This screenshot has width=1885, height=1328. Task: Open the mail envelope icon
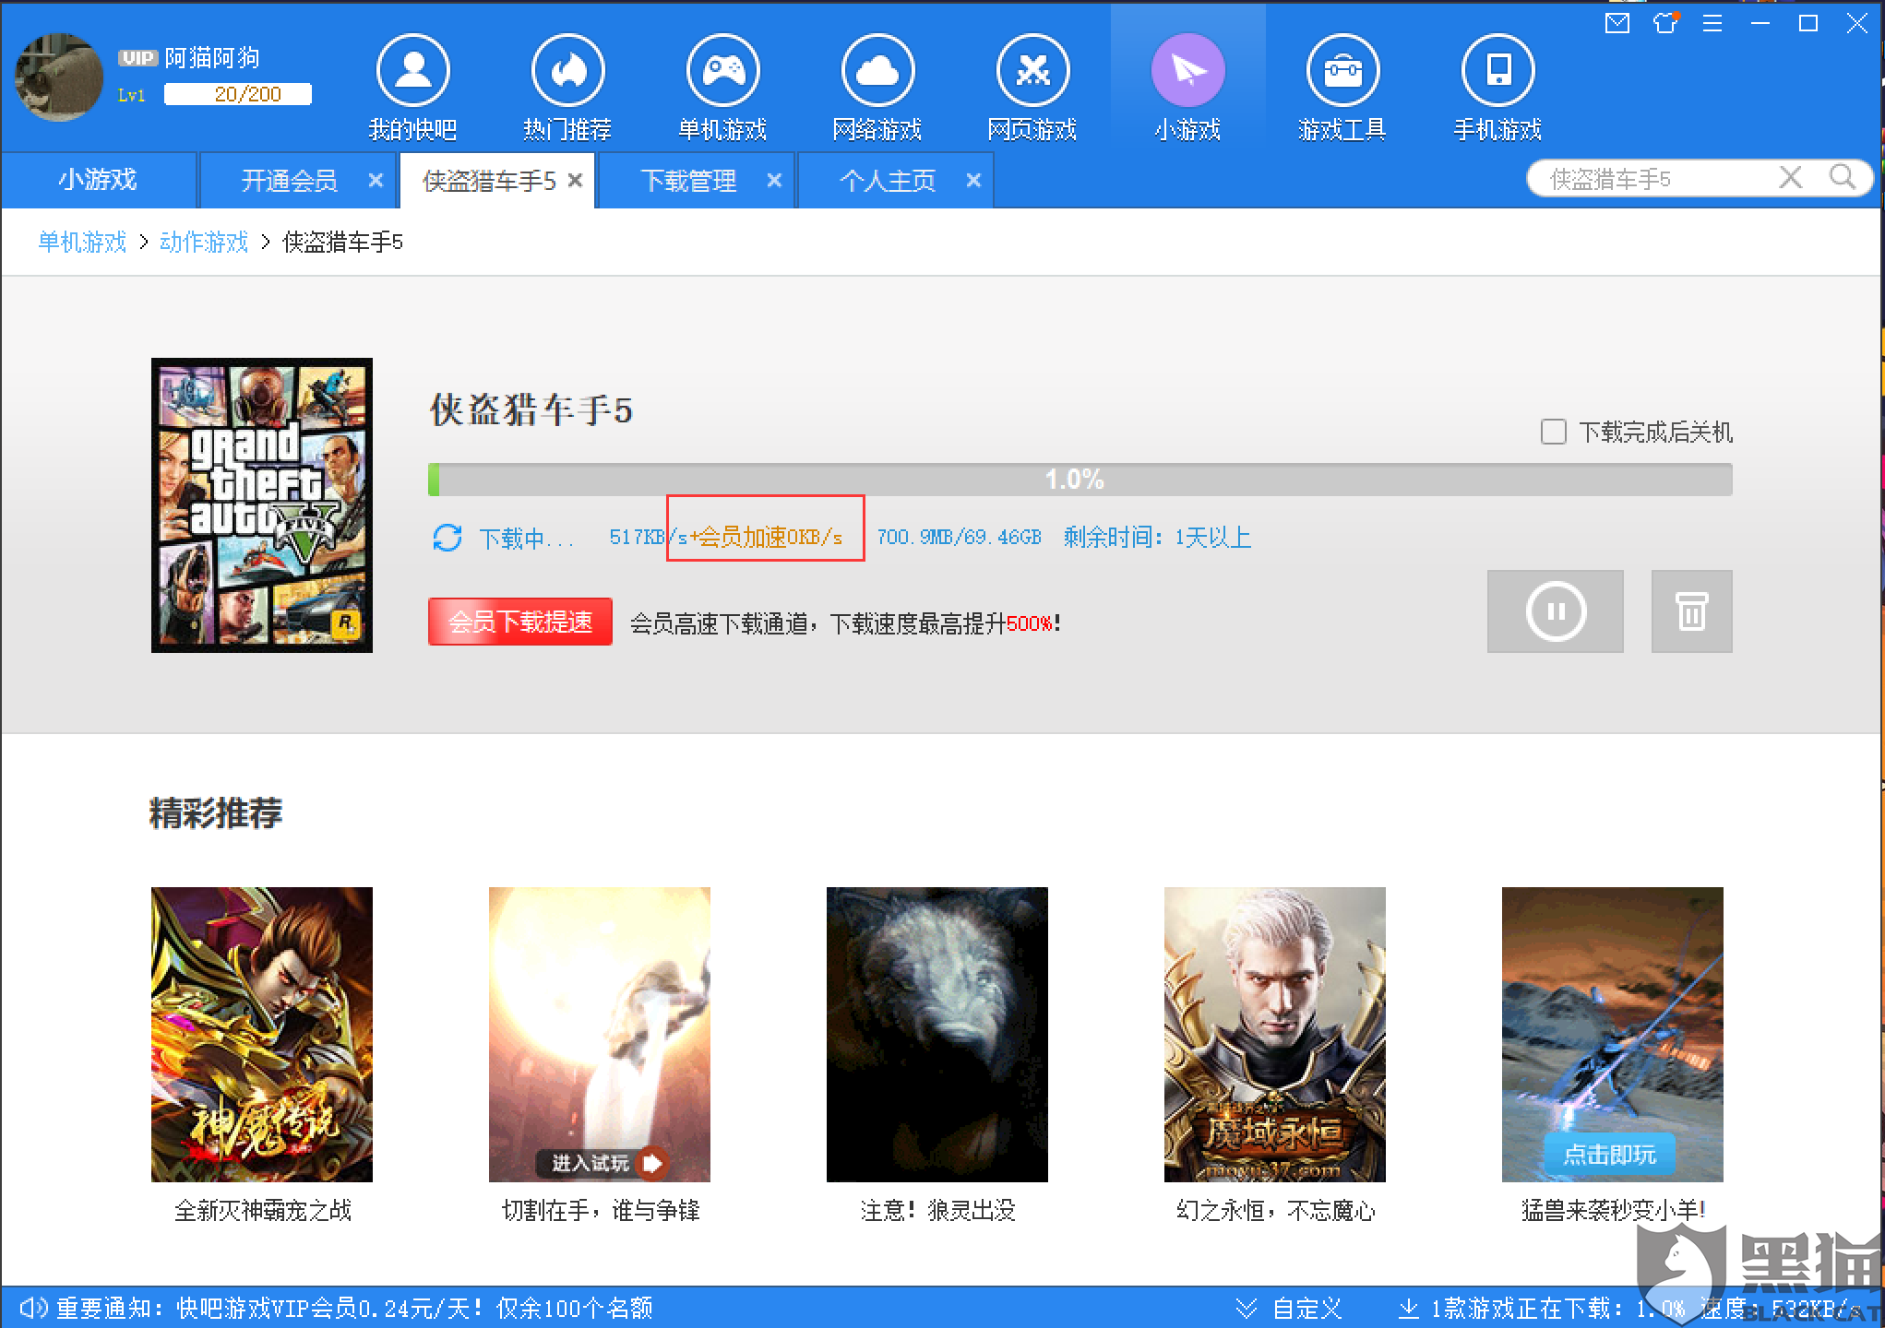1617,23
